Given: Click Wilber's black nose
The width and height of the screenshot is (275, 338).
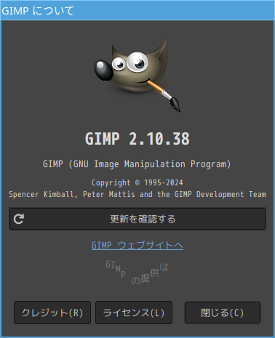Looking at the screenshot, I should pos(104,71).
